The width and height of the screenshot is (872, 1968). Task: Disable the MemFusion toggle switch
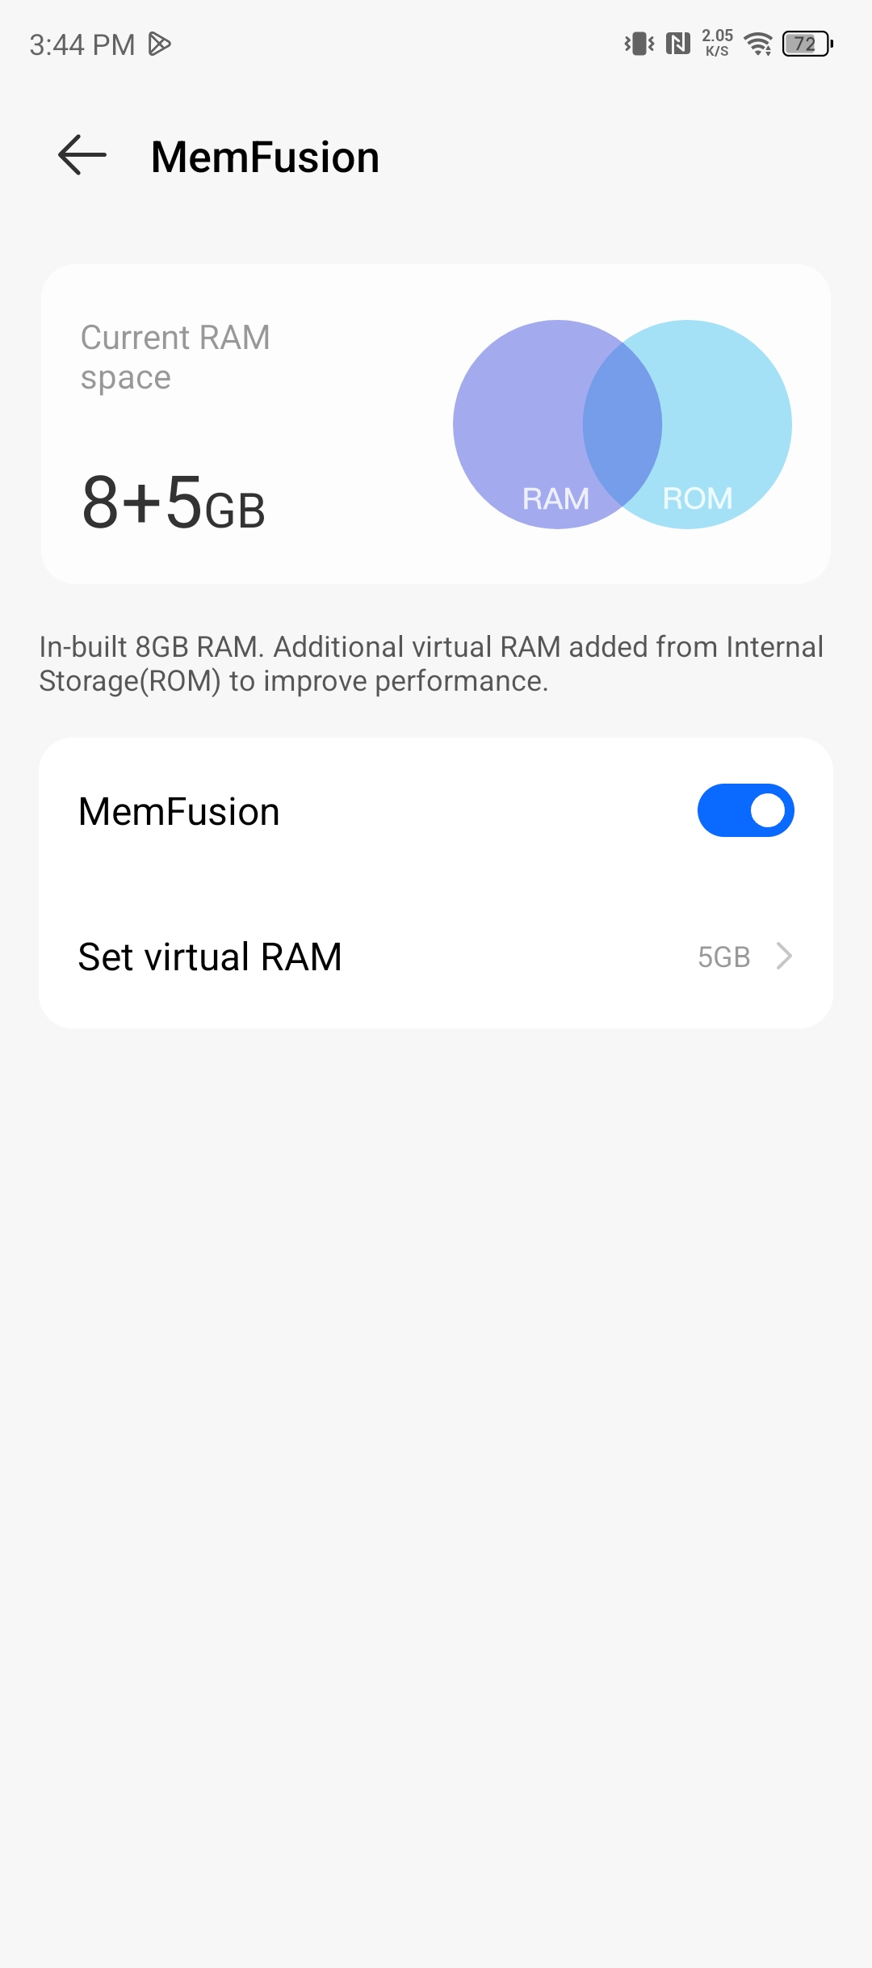[746, 810]
